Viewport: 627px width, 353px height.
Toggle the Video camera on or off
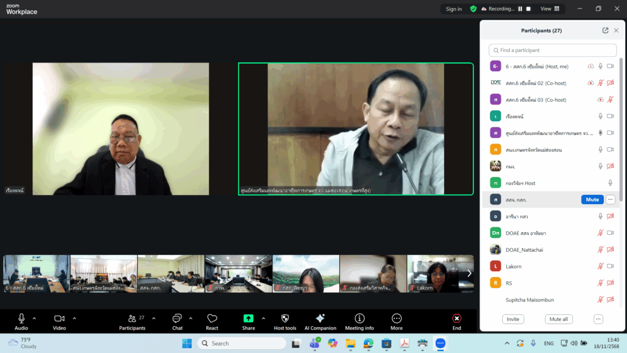59,319
